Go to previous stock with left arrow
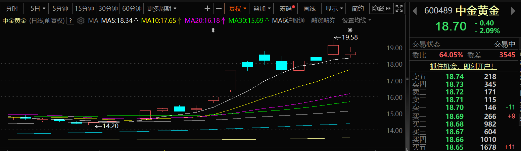This screenshot has height=151, width=521. point(415,11)
